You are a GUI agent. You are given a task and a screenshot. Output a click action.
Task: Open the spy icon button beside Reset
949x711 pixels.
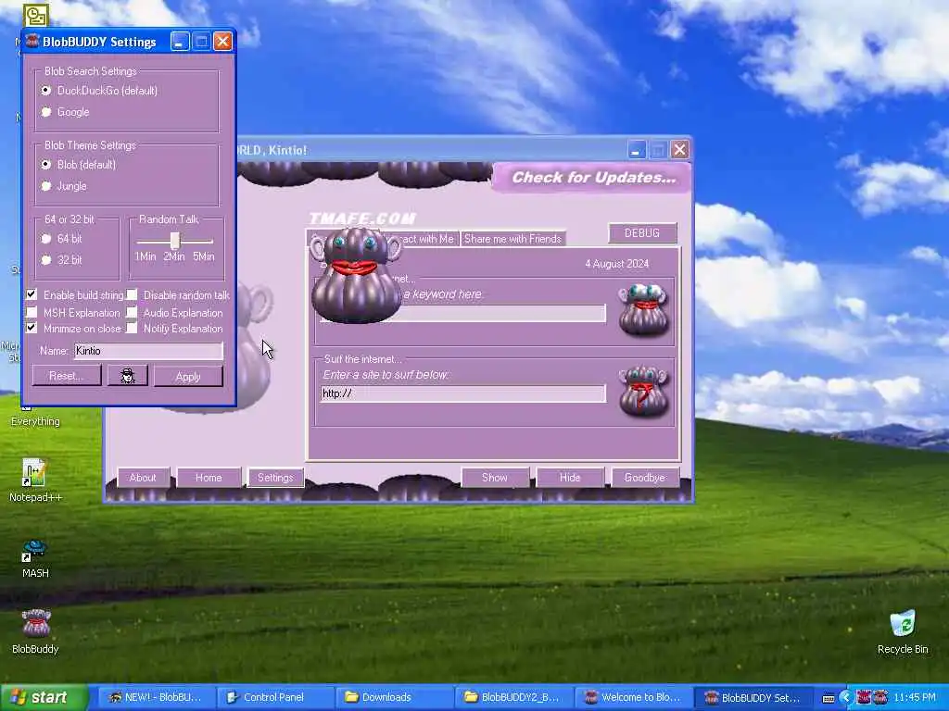127,376
